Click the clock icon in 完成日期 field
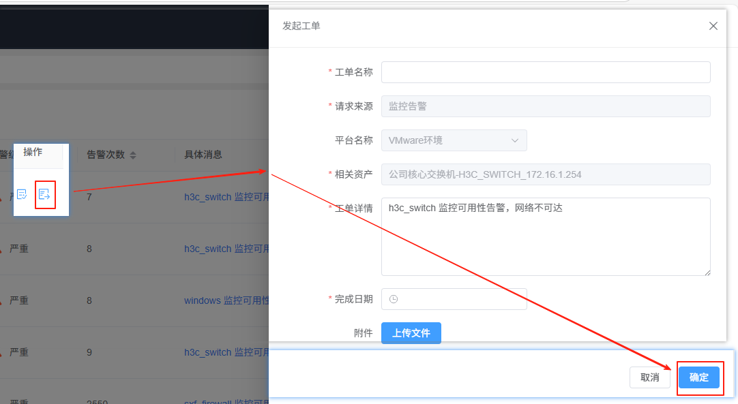 pyautogui.click(x=394, y=299)
